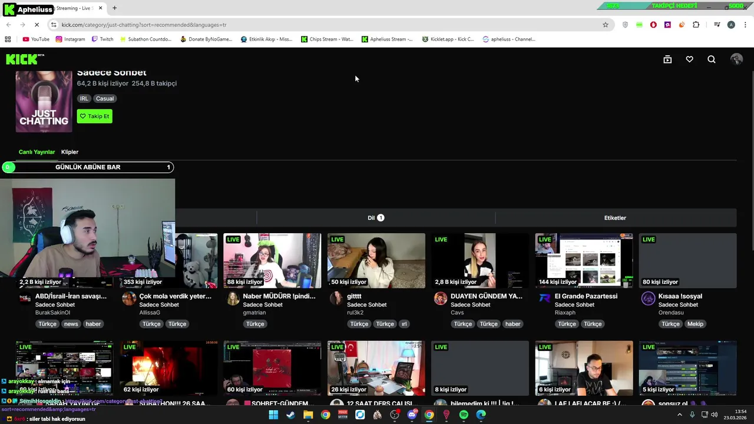
Task: Click the news tag under BurakSakinOl stream
Action: (x=71, y=324)
